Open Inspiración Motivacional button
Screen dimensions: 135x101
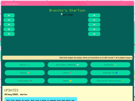point(110,81)
